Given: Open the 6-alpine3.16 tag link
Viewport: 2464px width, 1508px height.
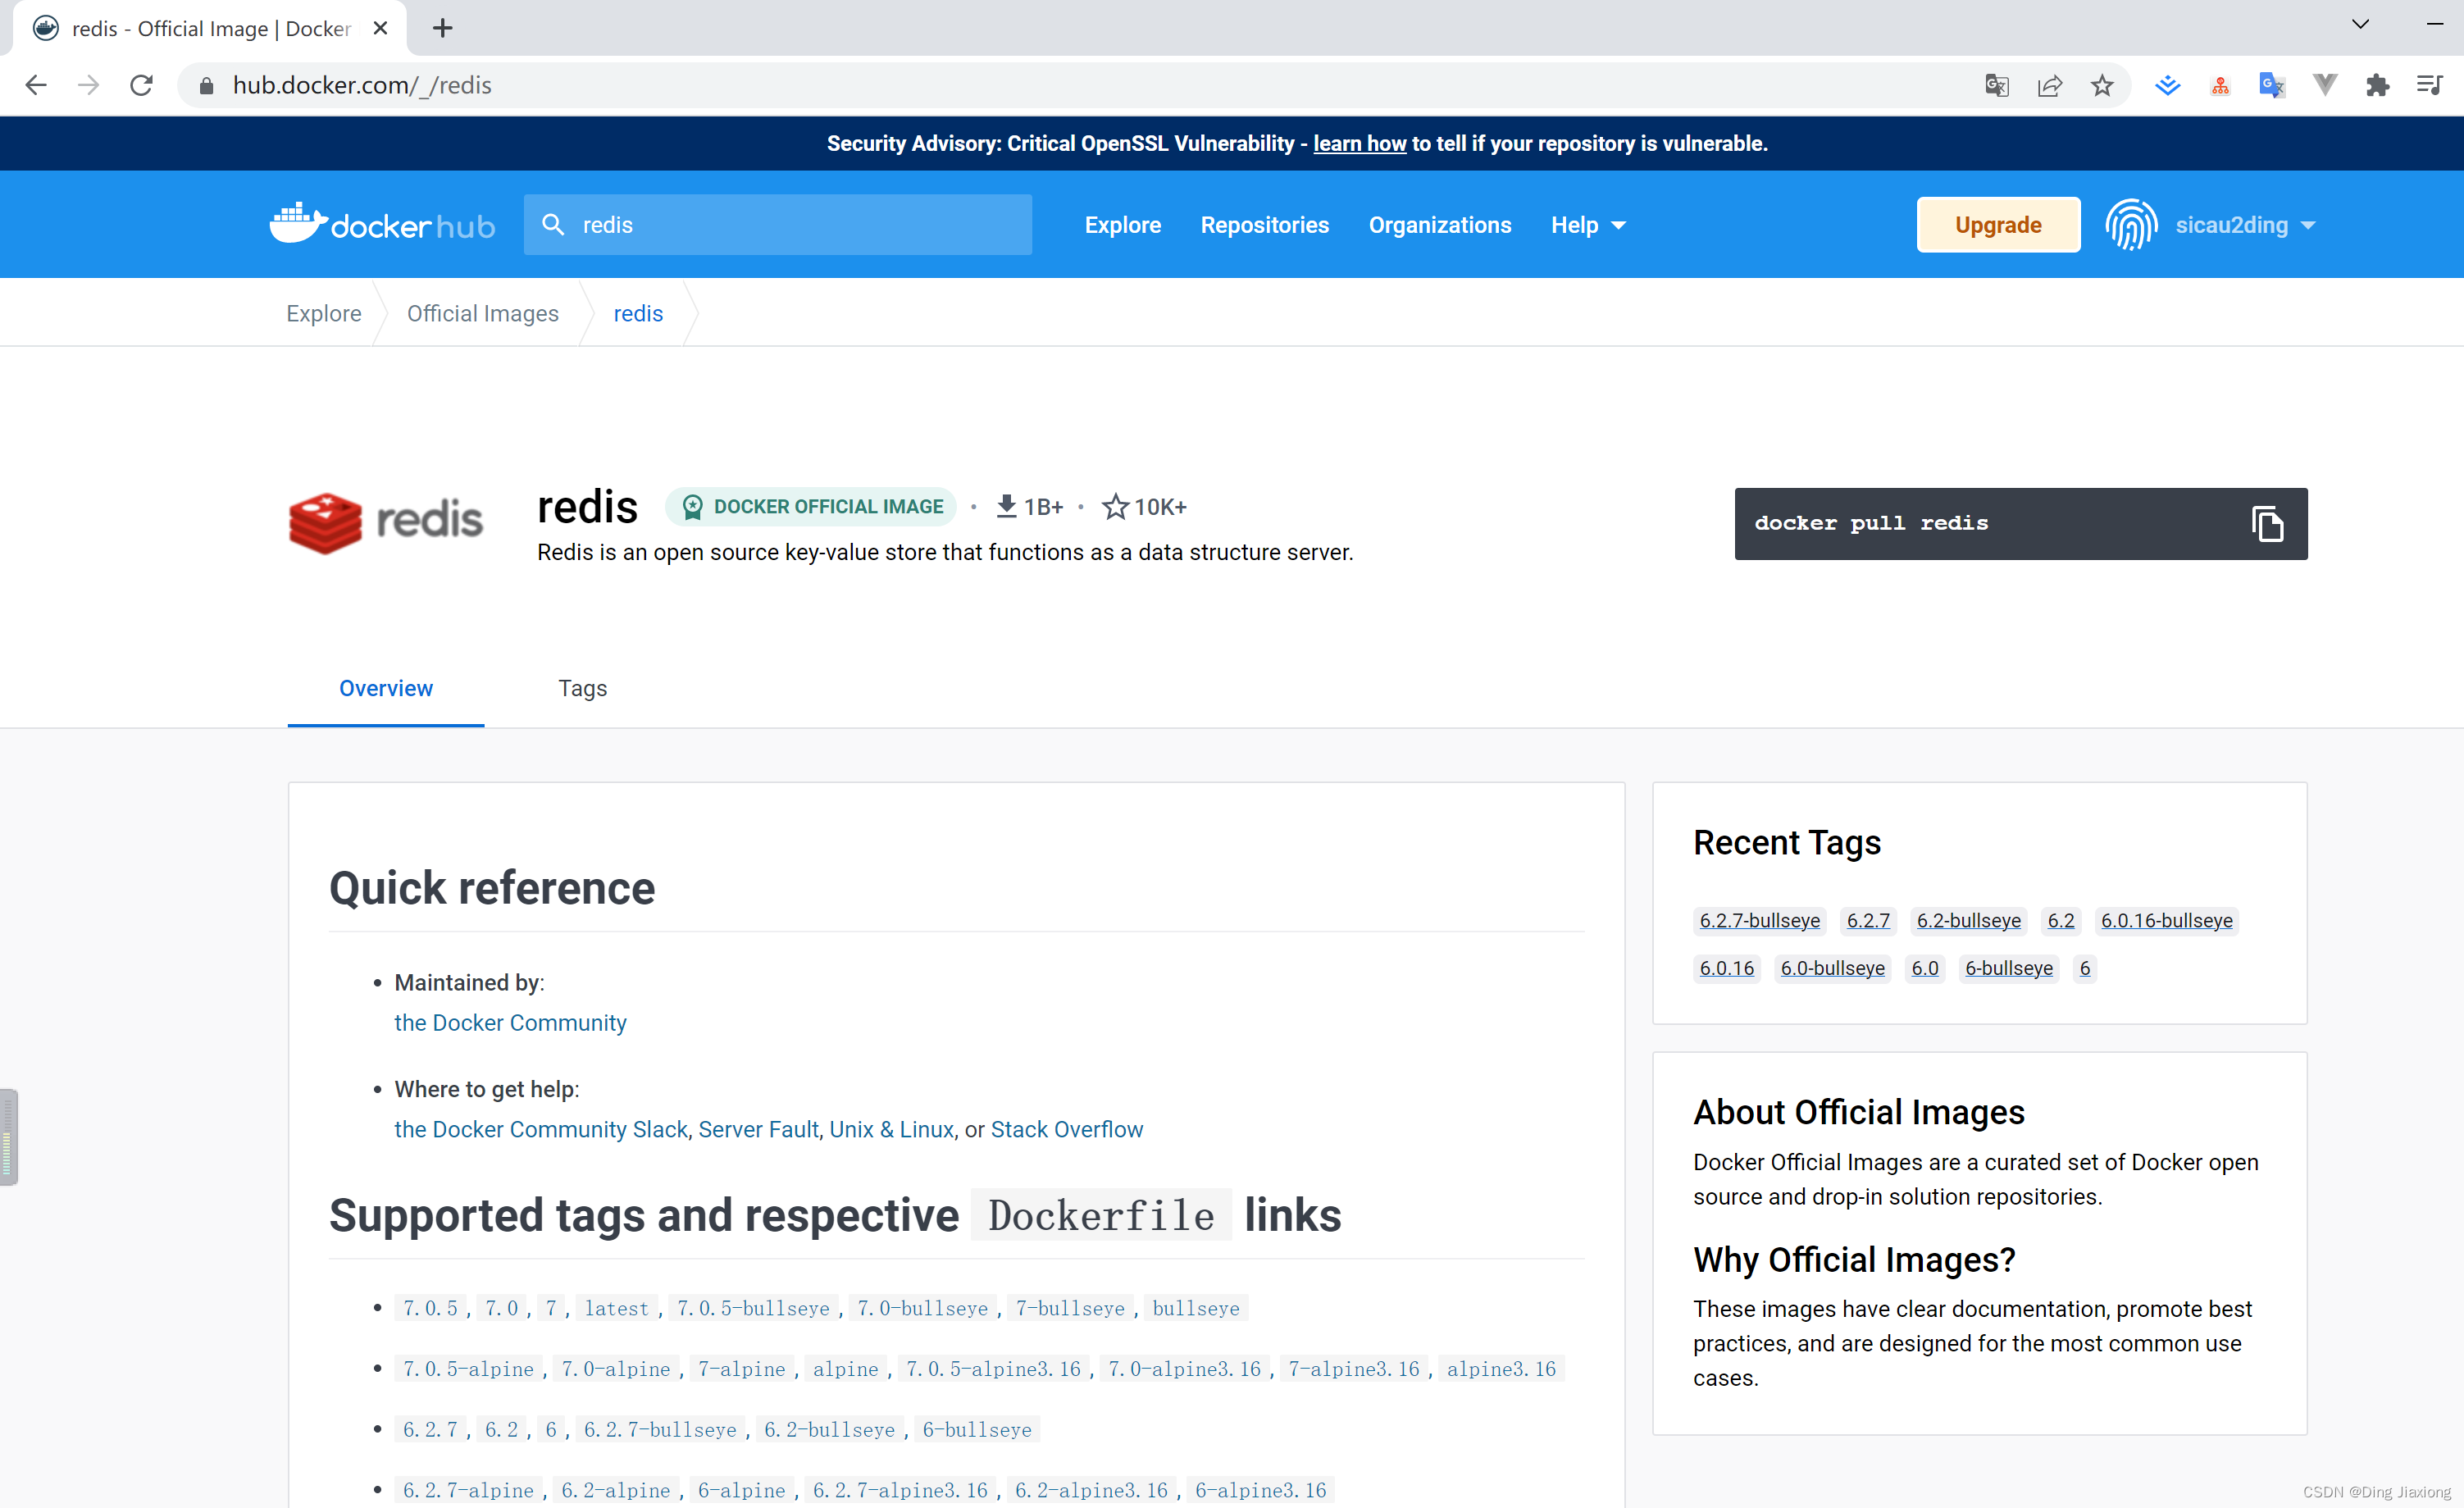Looking at the screenshot, I should (1261, 1490).
